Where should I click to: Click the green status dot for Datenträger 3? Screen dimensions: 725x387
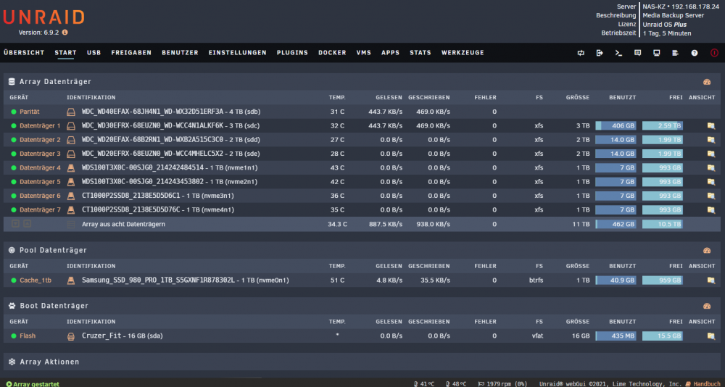(x=13, y=154)
